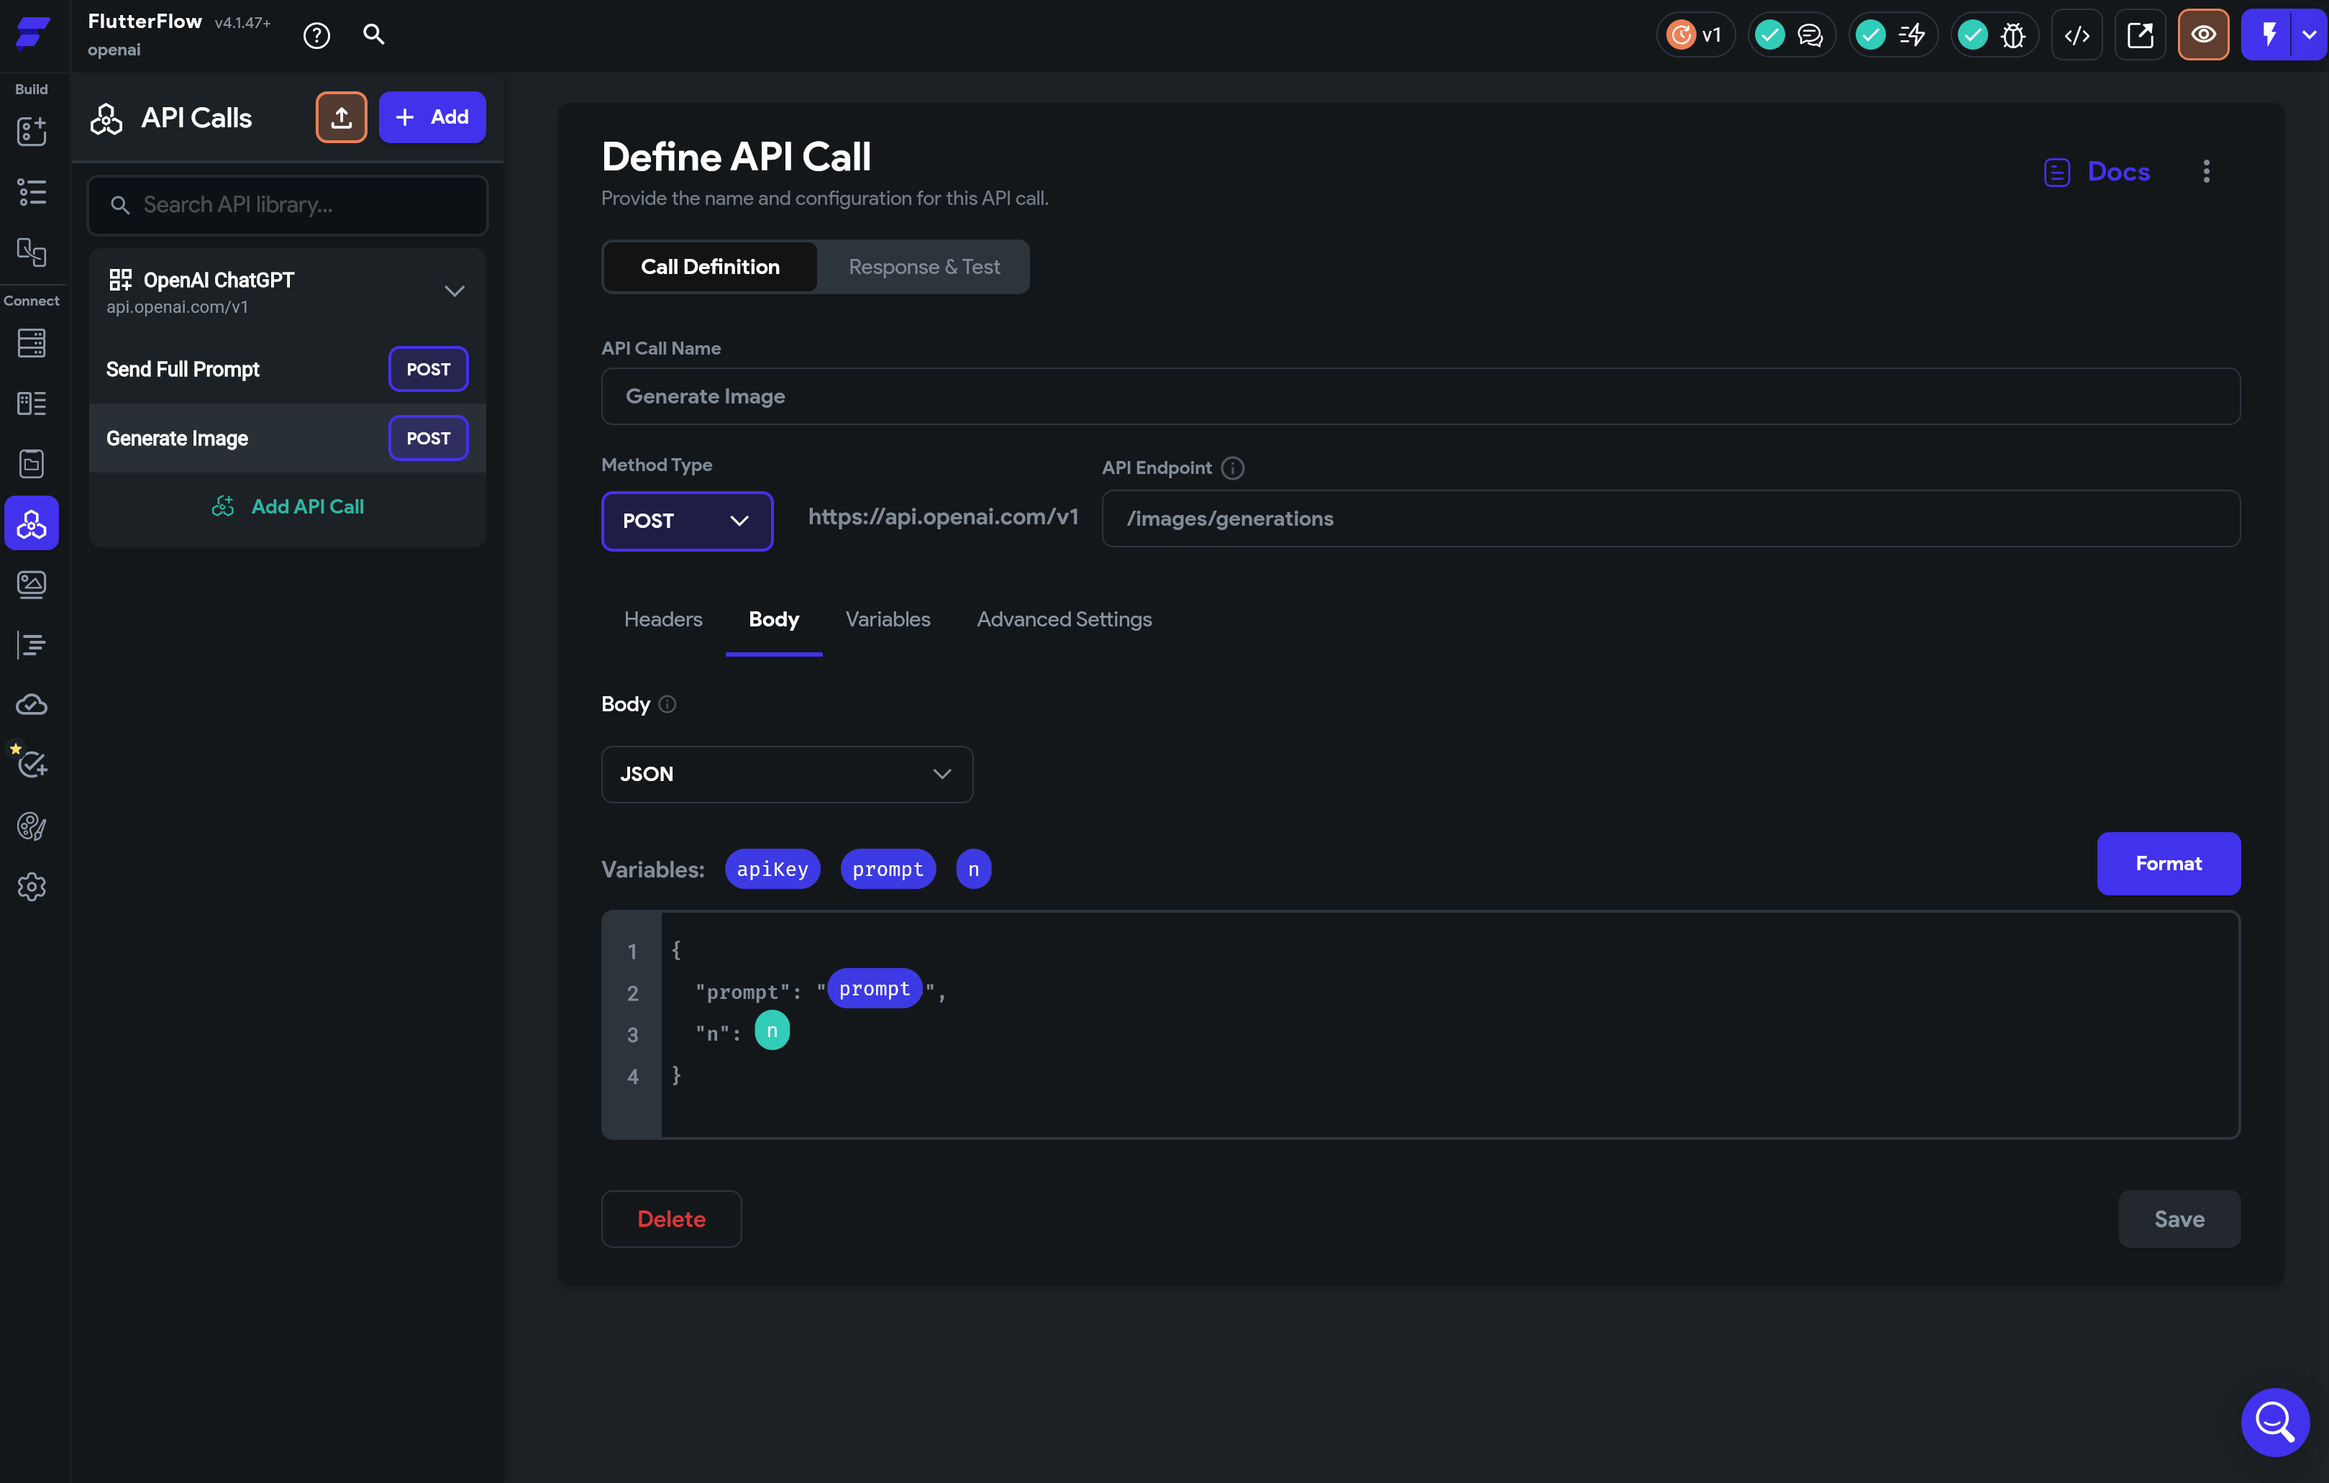Screen dimensions: 2329x1483
Task: Open the Settings gear sidebar icon
Action: [x=32, y=887]
